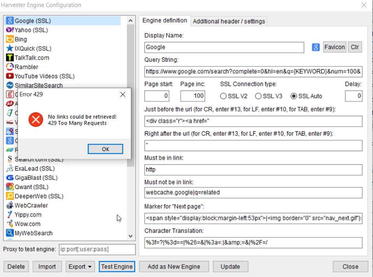Click the Yippy.com engine icon
Image resolution: width=373 pixels, height=277 pixels.
[9, 214]
